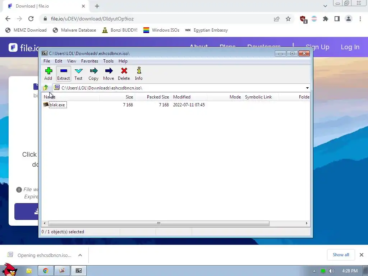Click the 2022-07-11 07:45 modified date

189,105
